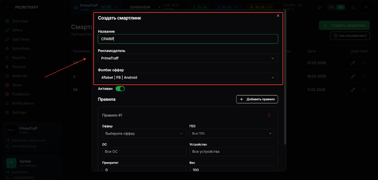Click the Postbacks sidebar icon

(x=8, y=94)
